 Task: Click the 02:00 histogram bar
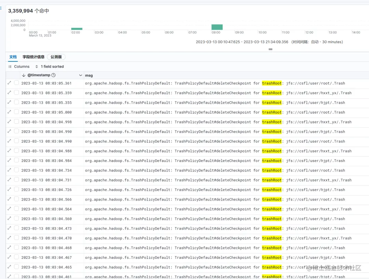point(77,29)
